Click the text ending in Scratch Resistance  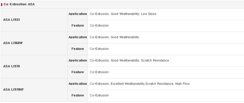[x=129, y=60]
